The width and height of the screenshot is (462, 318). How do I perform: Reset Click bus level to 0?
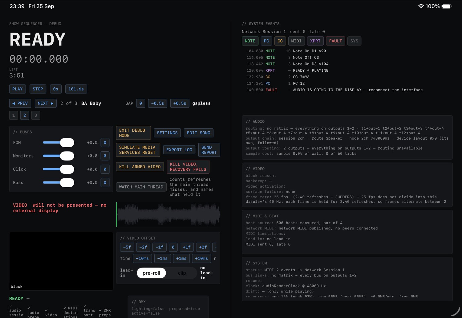pos(105,169)
